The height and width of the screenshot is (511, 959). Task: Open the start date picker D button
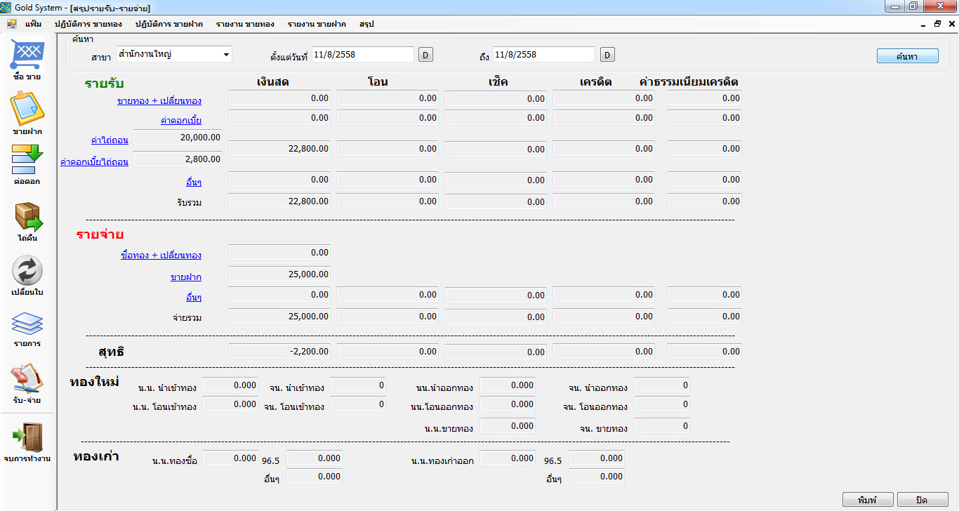pos(425,55)
